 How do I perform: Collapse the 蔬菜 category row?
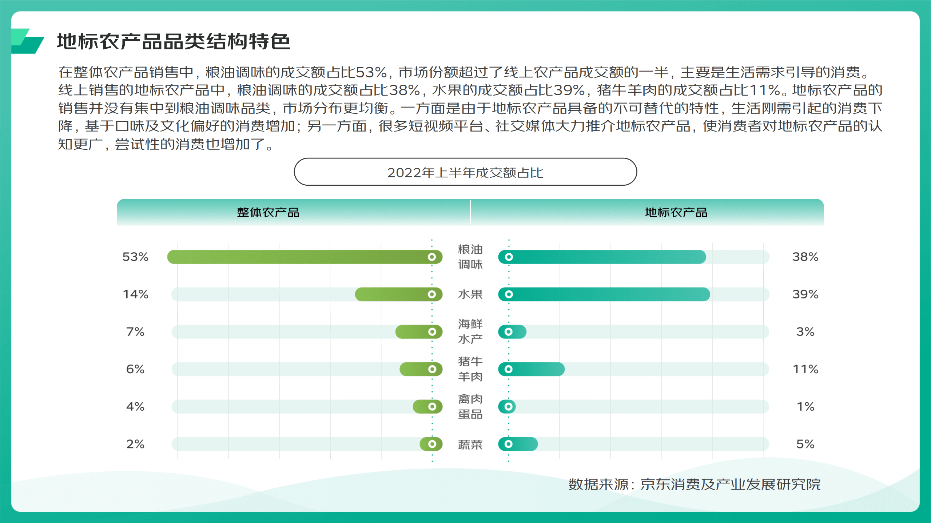click(470, 444)
